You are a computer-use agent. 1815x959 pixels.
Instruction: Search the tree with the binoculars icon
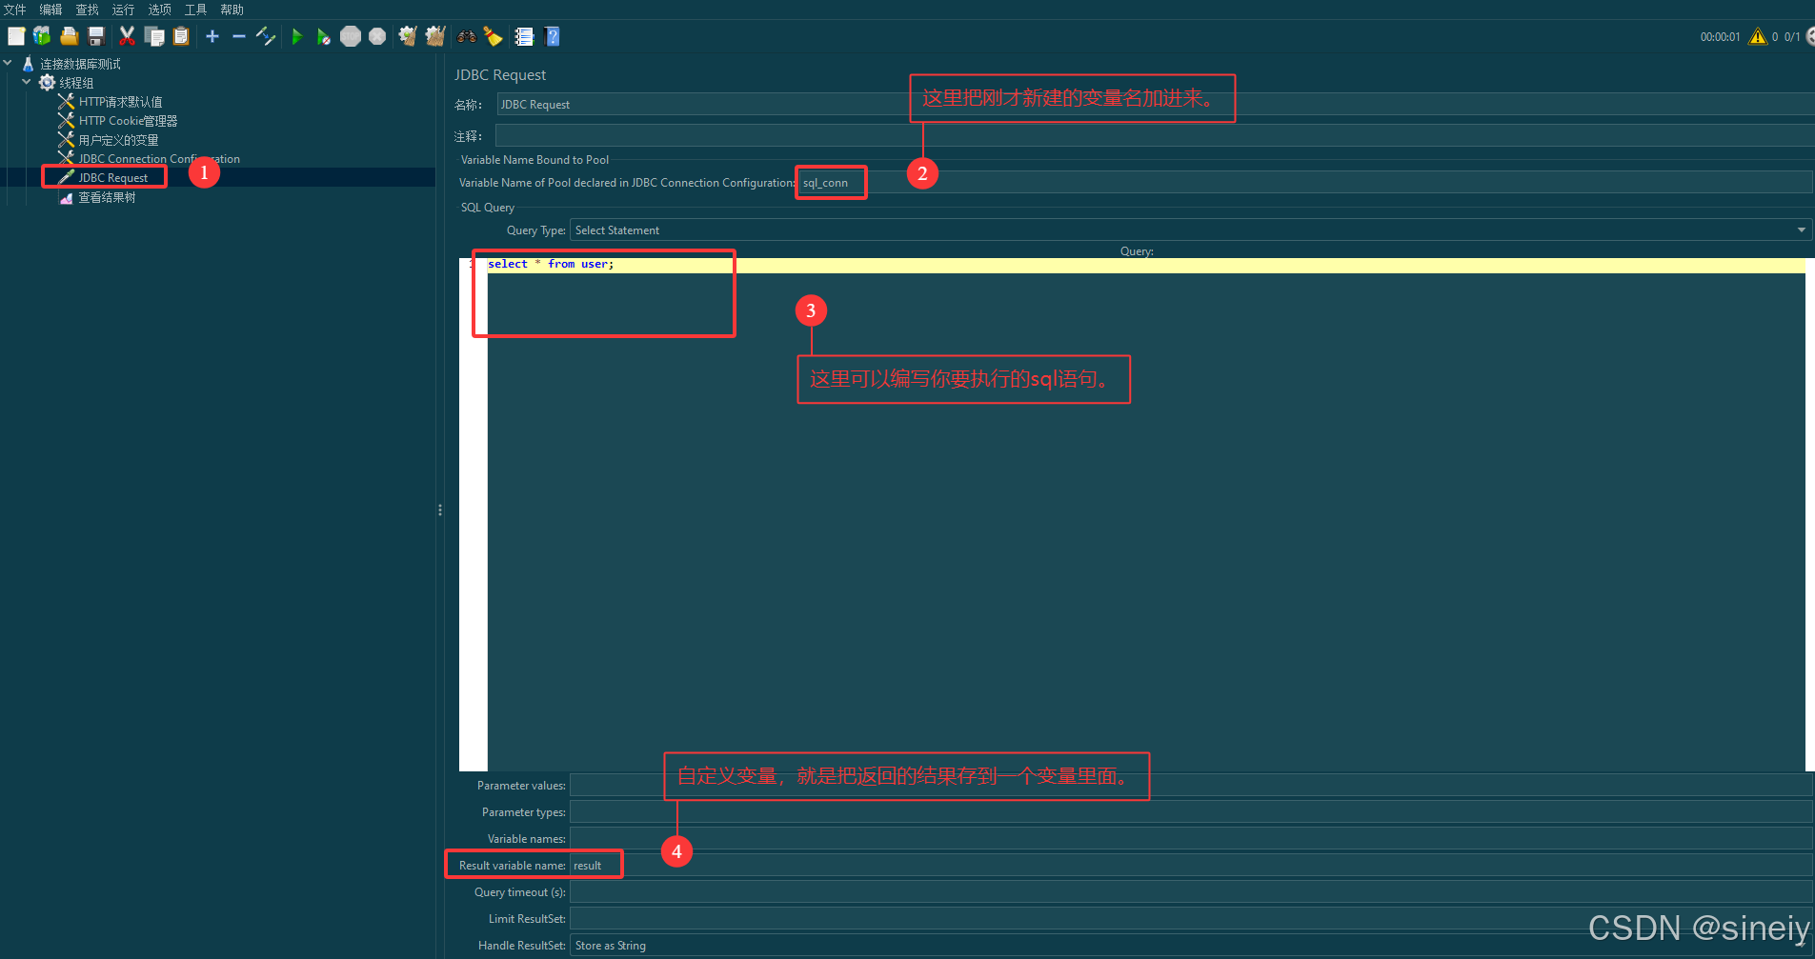467,36
